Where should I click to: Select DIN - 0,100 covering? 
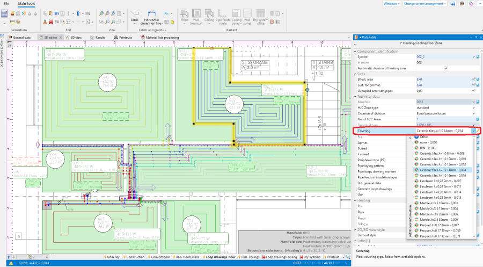[x=442, y=148]
